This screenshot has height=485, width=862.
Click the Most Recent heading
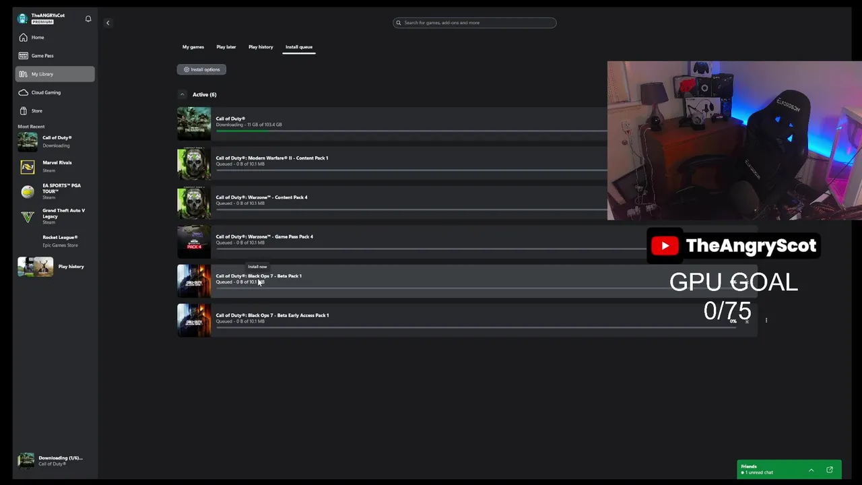point(32,127)
